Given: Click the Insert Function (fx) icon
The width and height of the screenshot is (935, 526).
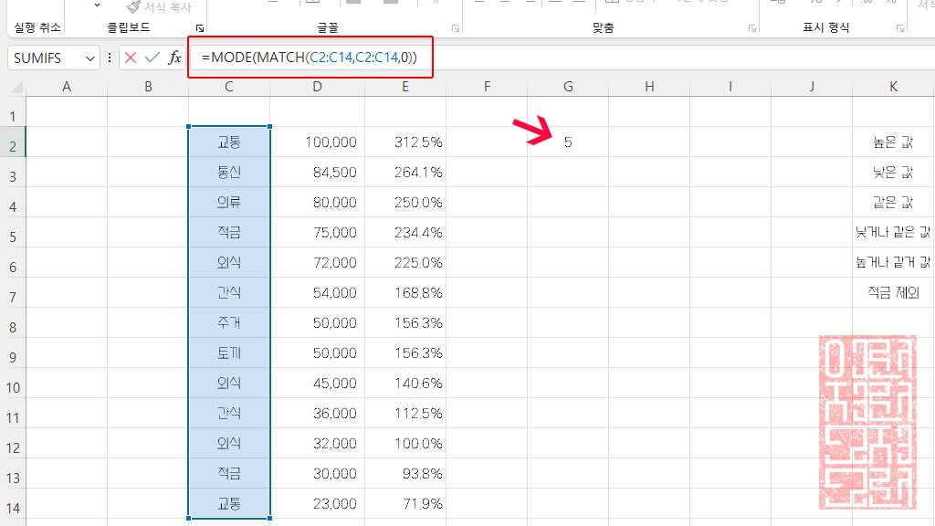Looking at the screenshot, I should [x=175, y=57].
